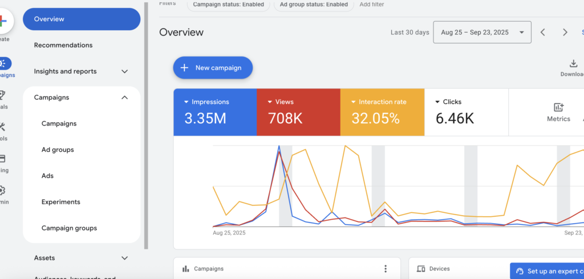Click the New campaign button
The height and width of the screenshot is (279, 584).
pyautogui.click(x=213, y=68)
